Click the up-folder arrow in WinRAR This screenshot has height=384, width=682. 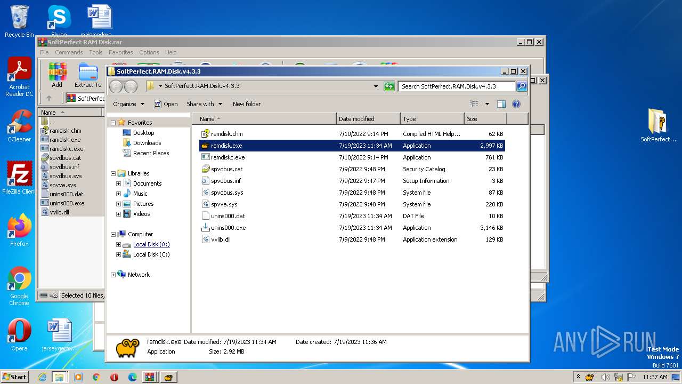49,98
